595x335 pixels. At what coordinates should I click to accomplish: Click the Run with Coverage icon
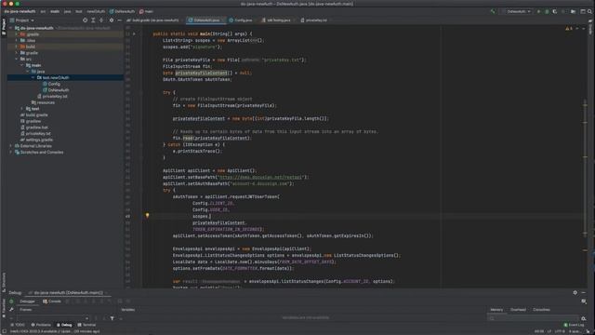click(555, 11)
